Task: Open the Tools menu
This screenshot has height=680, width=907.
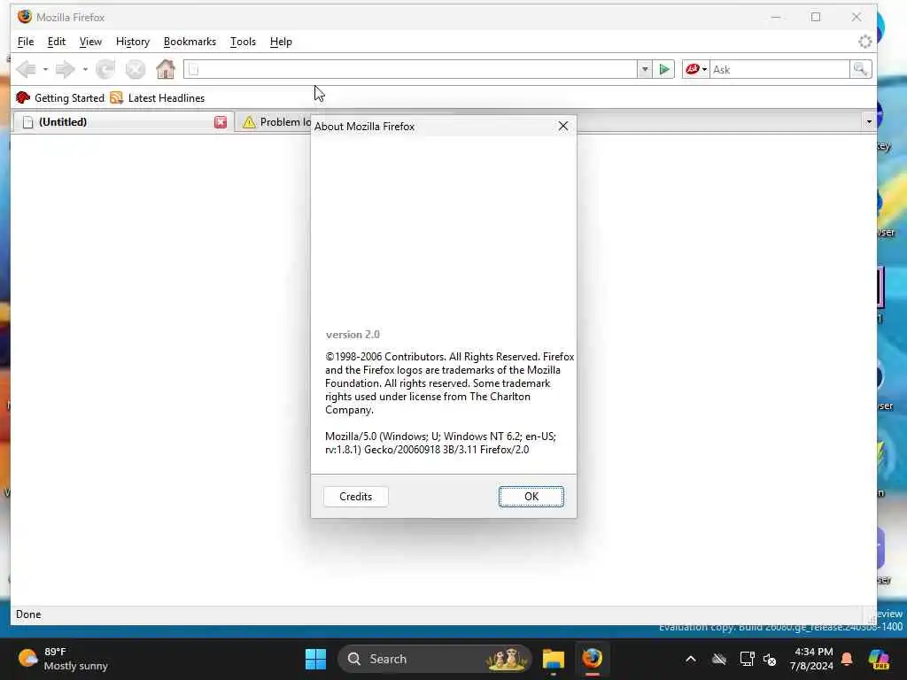Action: (243, 42)
